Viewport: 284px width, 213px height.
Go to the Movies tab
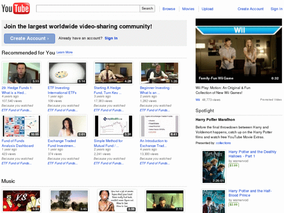(x=188, y=9)
